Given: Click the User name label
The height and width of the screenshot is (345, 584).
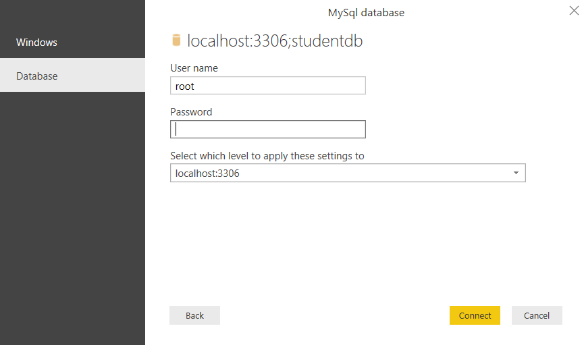Looking at the screenshot, I should coord(194,68).
